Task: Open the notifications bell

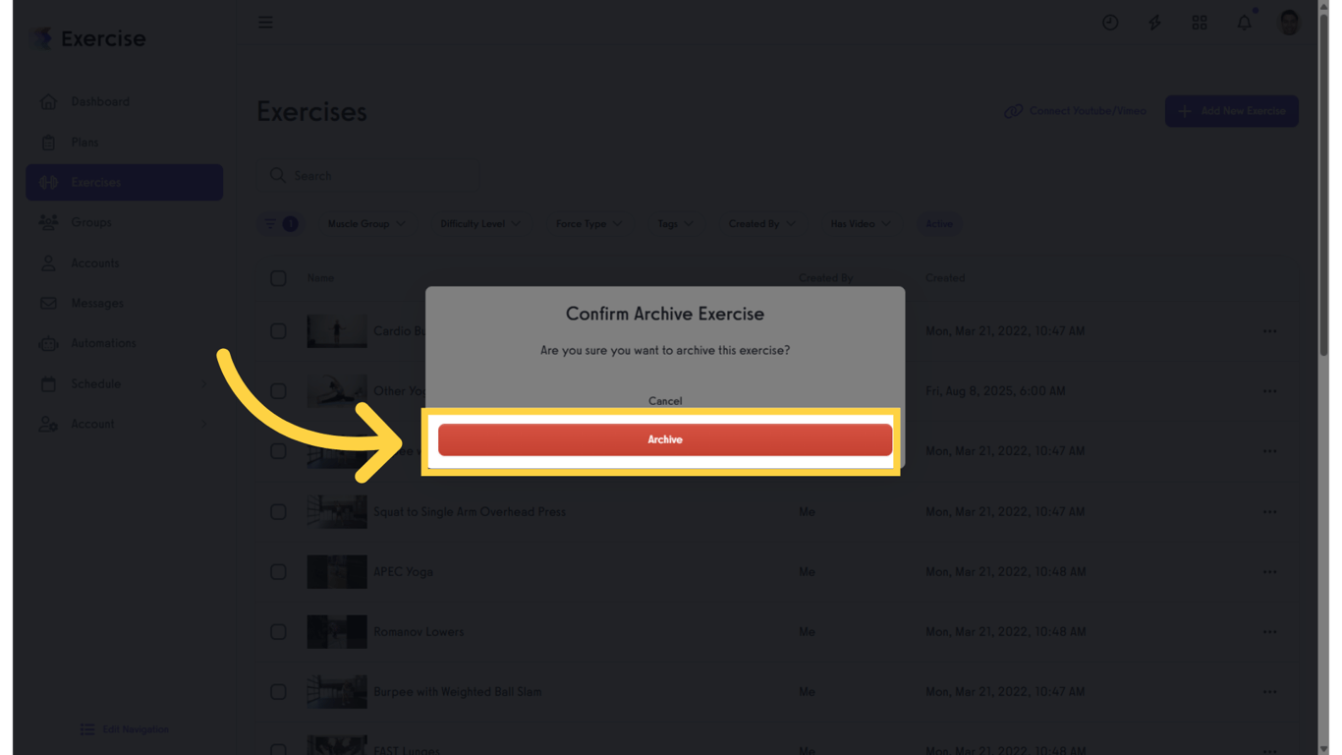Action: pos(1245,23)
